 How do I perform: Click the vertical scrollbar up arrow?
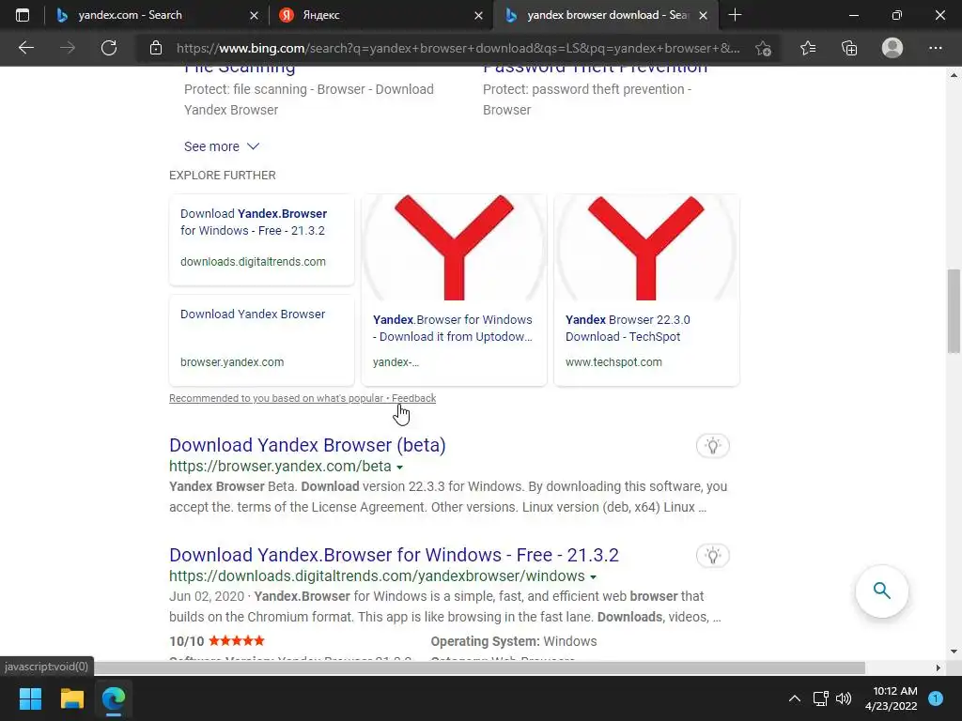point(954,75)
